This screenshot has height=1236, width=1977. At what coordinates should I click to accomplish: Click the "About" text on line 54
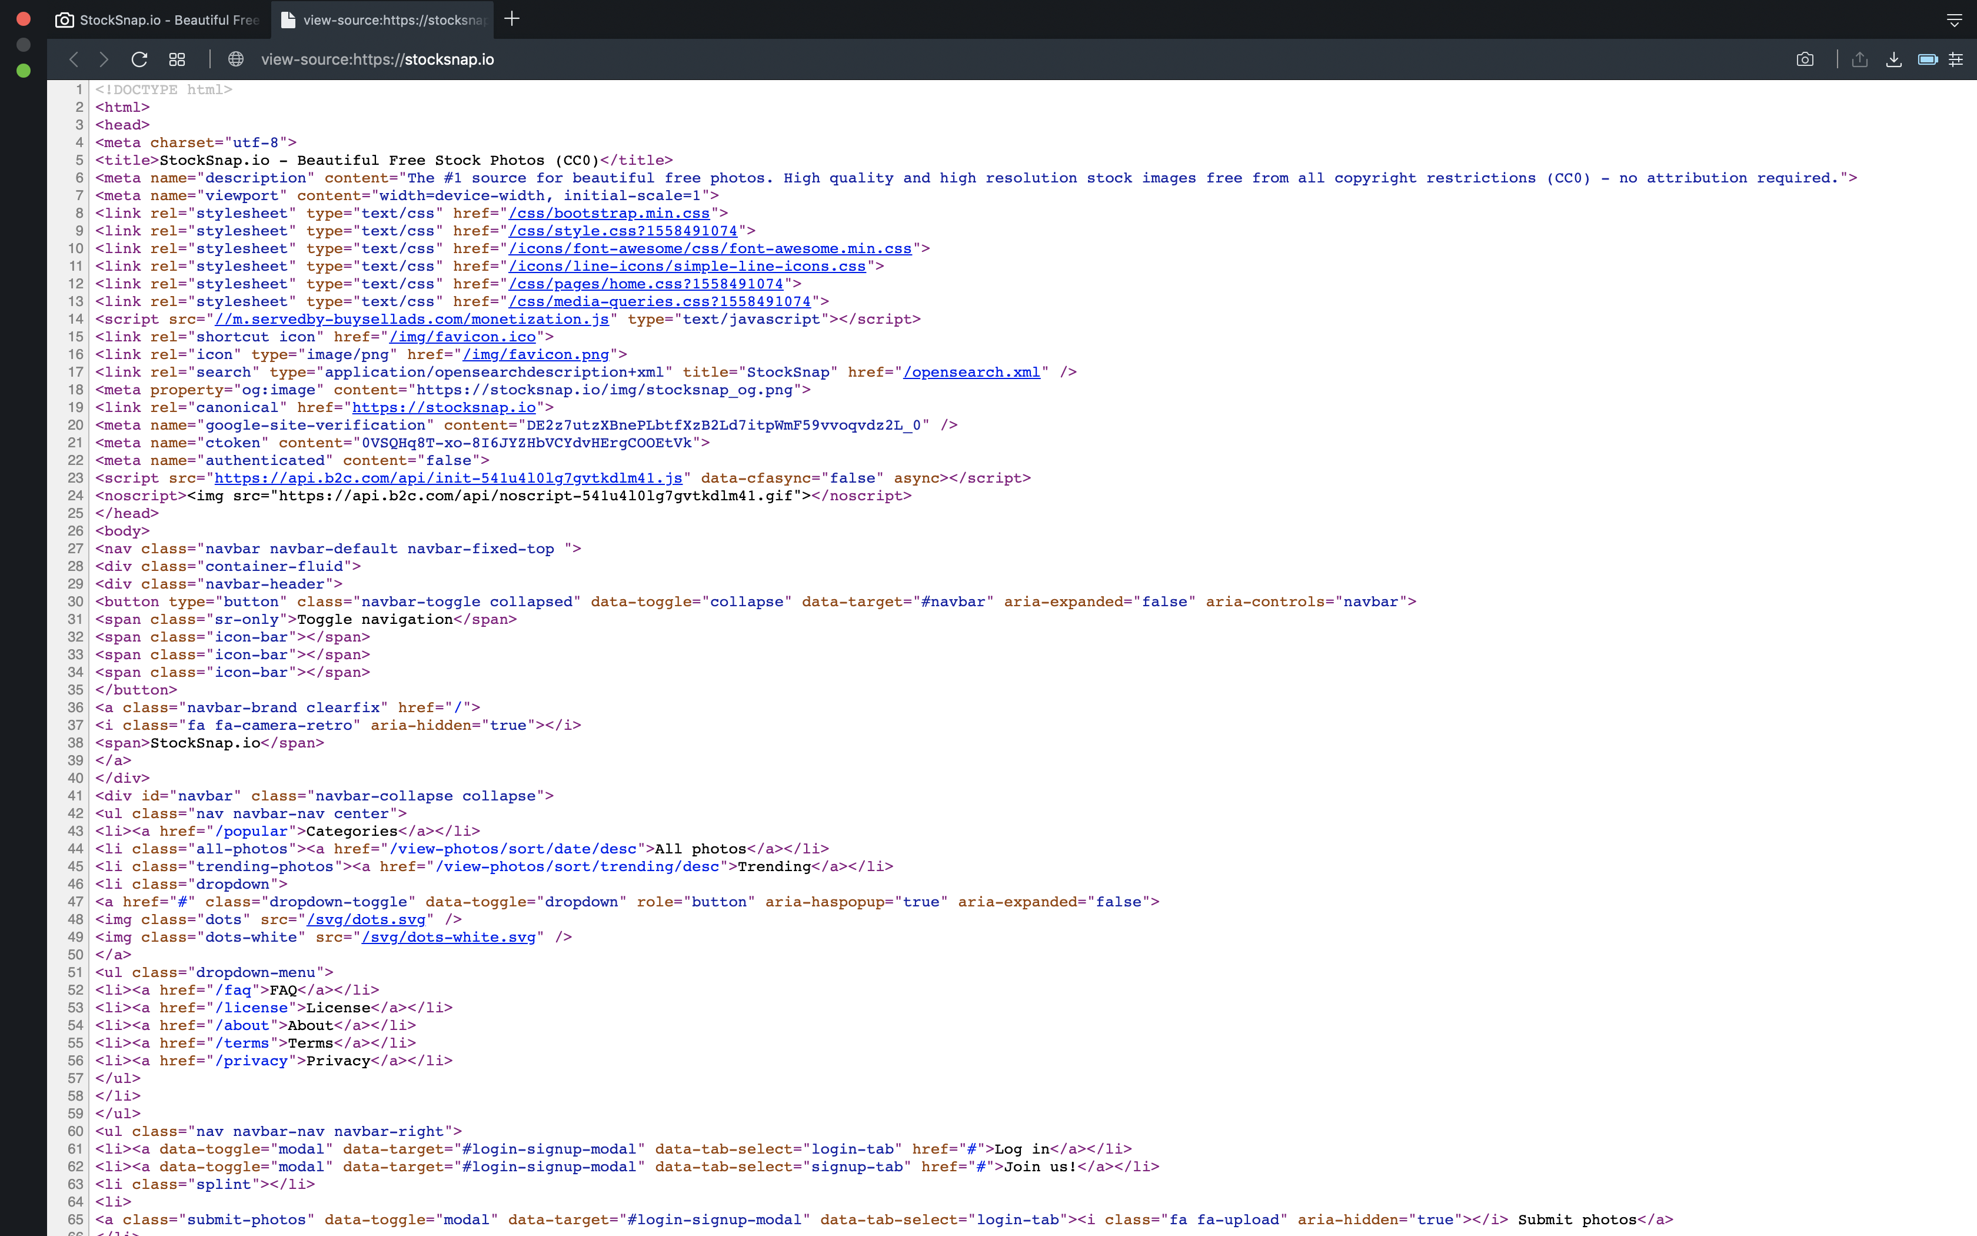pos(311,1026)
